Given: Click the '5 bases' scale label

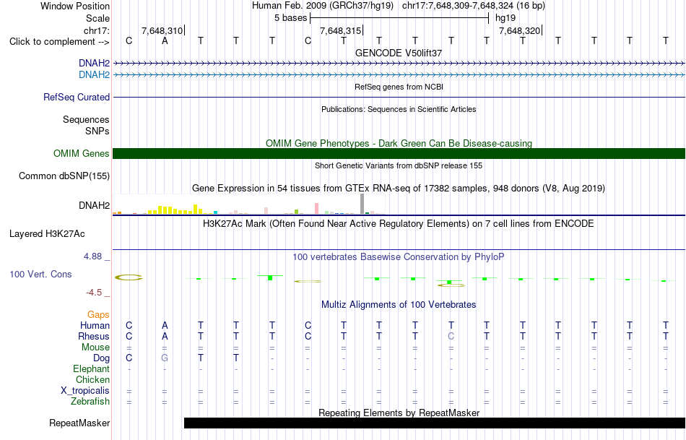Looking at the screenshot, I should coord(290,18).
